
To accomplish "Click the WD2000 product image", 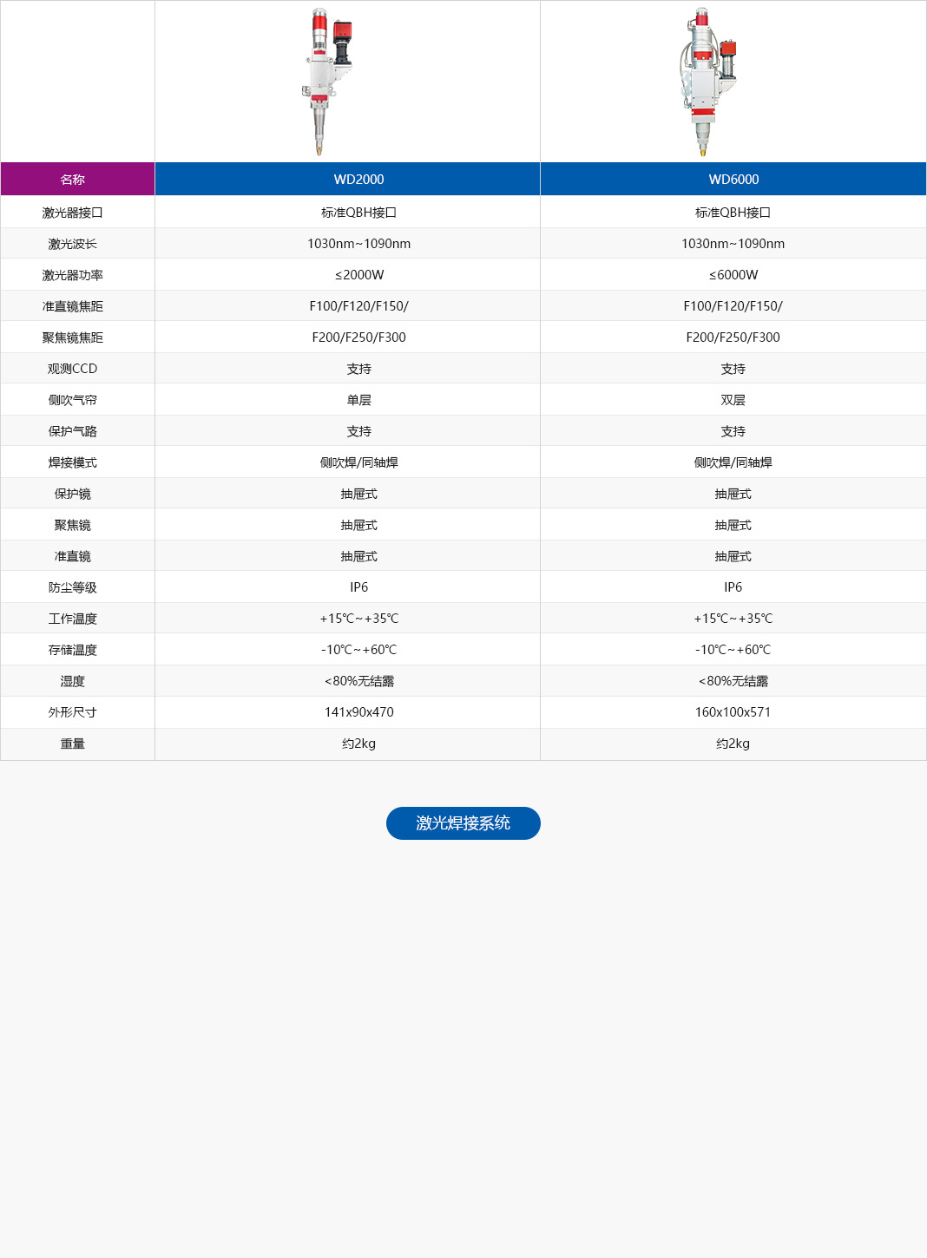I will pos(329,82).
